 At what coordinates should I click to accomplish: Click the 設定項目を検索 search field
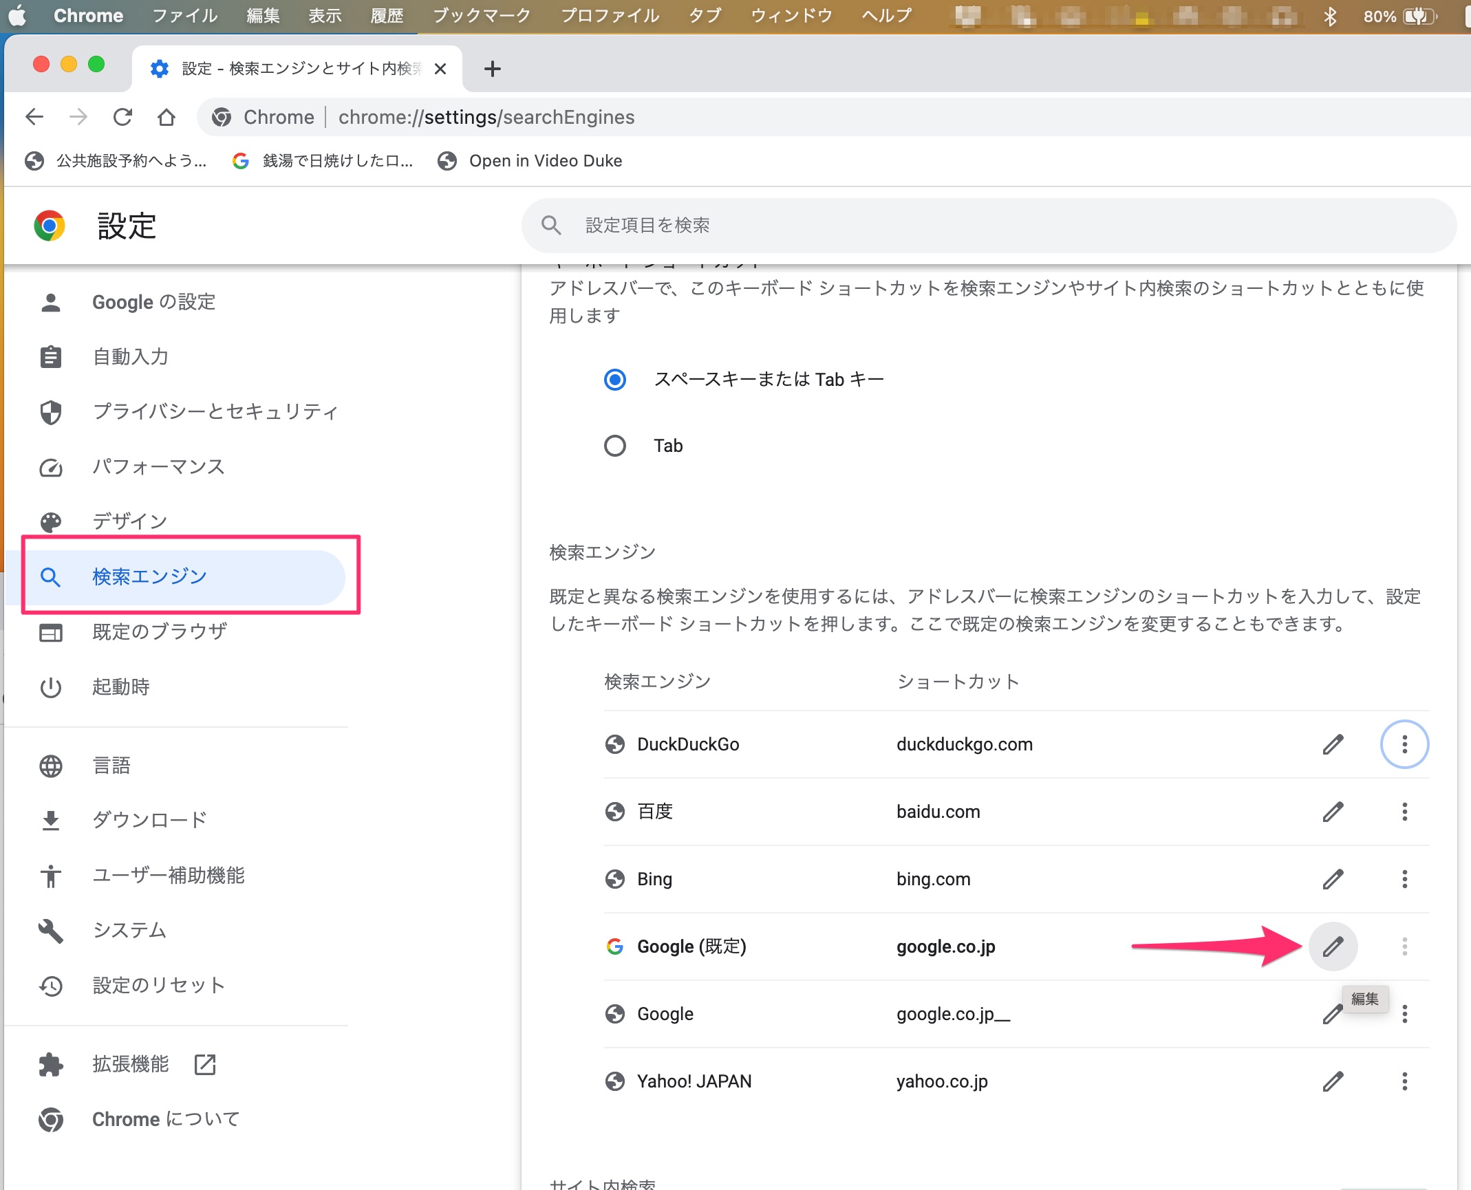[x=989, y=226]
